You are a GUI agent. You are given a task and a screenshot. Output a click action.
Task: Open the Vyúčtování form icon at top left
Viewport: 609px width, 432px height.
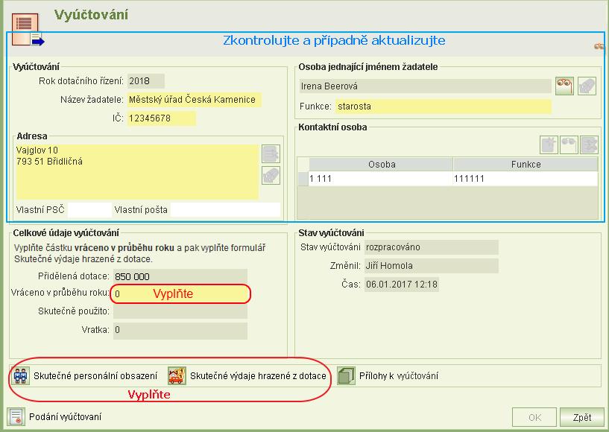pos(27,30)
